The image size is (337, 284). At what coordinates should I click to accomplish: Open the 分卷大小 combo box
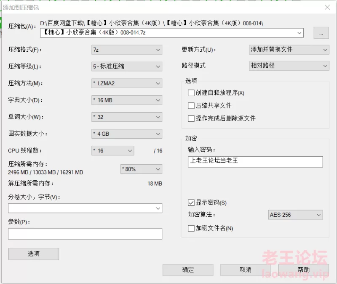(x=85, y=208)
